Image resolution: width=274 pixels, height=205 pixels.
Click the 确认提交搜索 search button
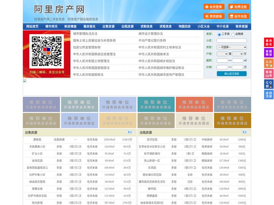(x=232, y=74)
